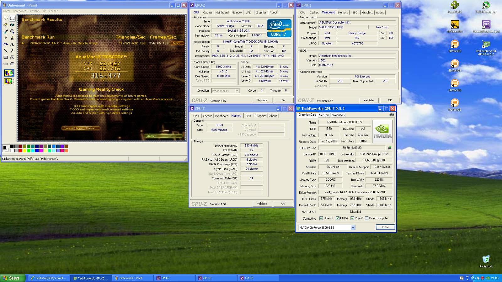Switch to the Validation tab in GPU-Z
The height and width of the screenshot is (282, 502).
tap(338, 115)
